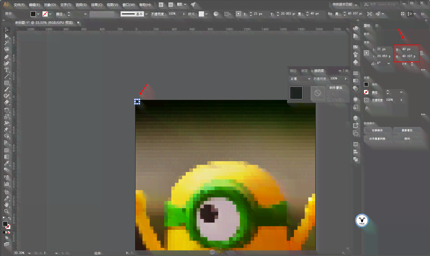The height and width of the screenshot is (256, 430).
Task: Click Align to Pixel Grid (对齐像素网格) button
Action: pyautogui.click(x=377, y=139)
